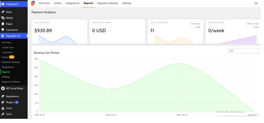This screenshot has width=264, height=123.
Task: Click the 100% of last week label
Action: 253,25
